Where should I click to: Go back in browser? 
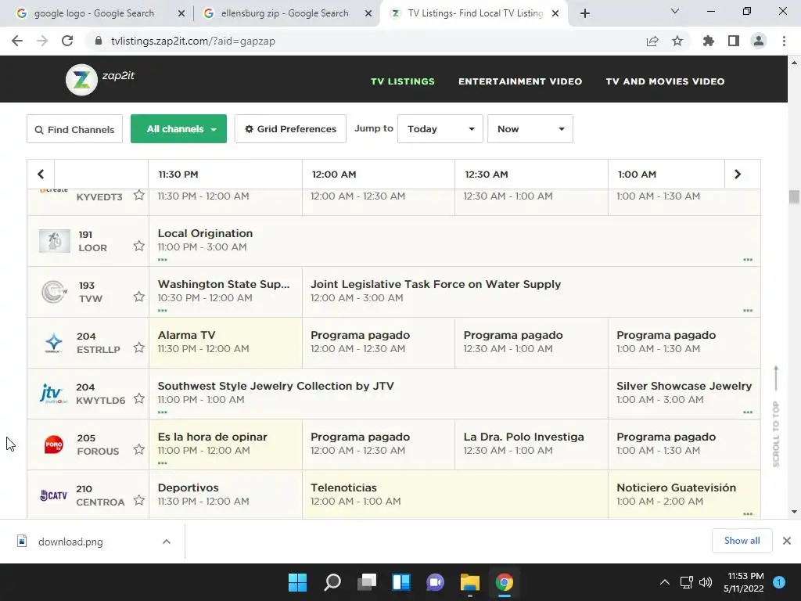tap(17, 41)
